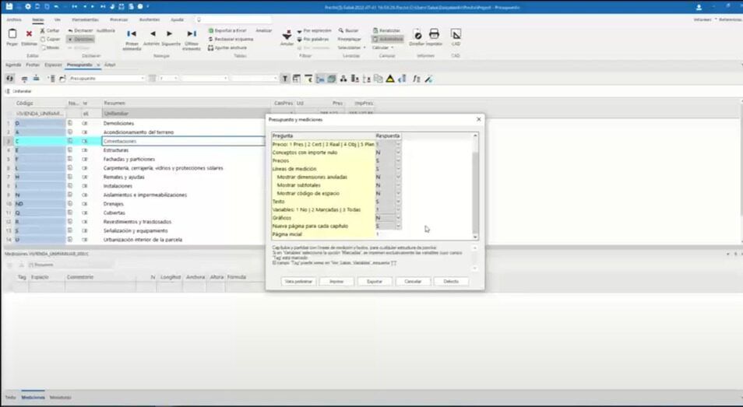This screenshot has width=743, height=407.
Task: Click the Pegar paste icon
Action: point(12,35)
